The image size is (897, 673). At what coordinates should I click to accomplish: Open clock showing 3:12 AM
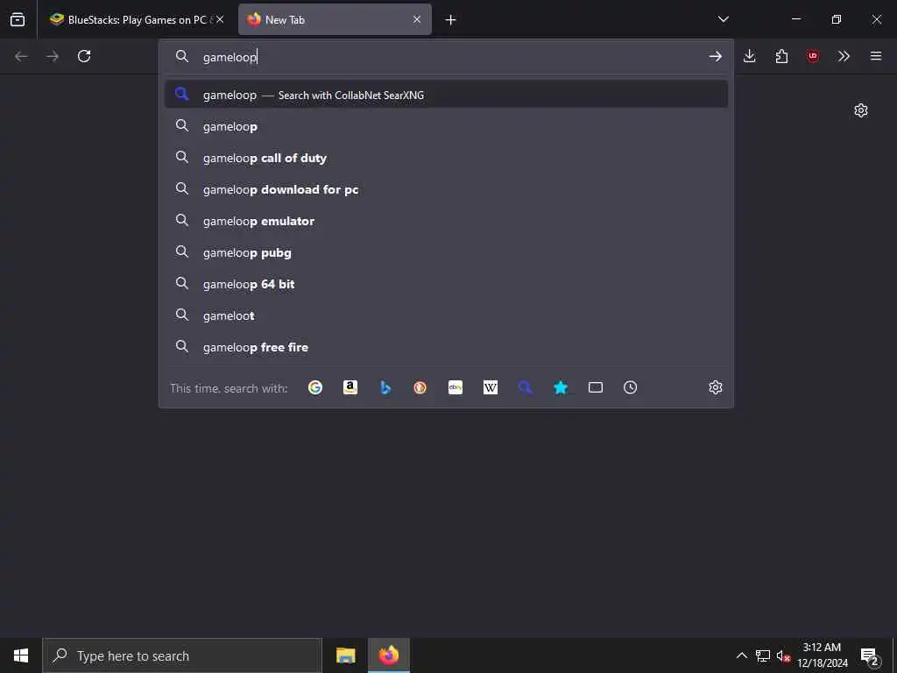point(823,655)
